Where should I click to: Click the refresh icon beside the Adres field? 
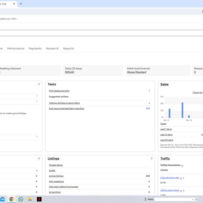pos(196,200)
